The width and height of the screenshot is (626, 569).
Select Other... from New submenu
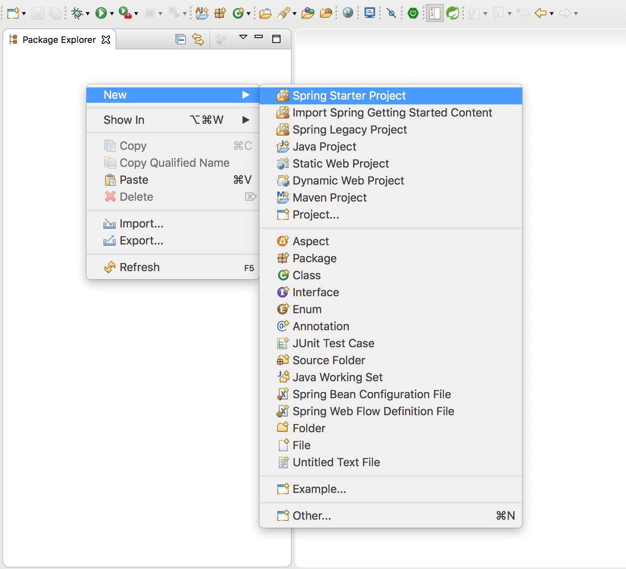[391, 516]
